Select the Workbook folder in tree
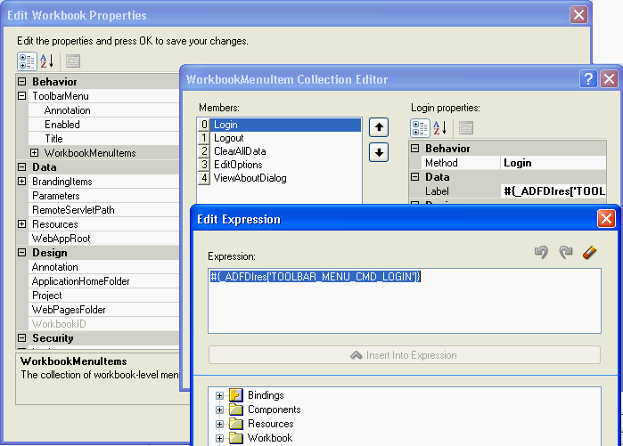The image size is (623, 446). (269, 438)
